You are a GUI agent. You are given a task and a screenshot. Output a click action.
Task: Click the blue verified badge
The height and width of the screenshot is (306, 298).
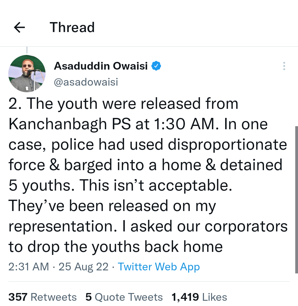pos(157,66)
